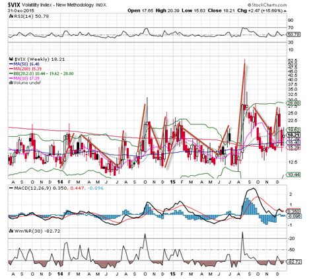Image resolution: width=313 pixels, height=279 pixels.
Task: Click the up-triangle icon after the Chg value
Action: click(x=285, y=11)
